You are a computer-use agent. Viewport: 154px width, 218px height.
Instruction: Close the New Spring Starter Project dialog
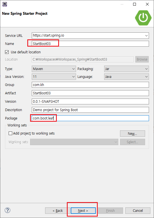tap(147, 4)
